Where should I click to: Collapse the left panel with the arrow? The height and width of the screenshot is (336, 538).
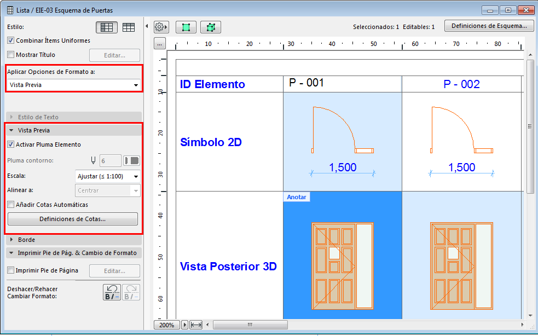[147, 26]
